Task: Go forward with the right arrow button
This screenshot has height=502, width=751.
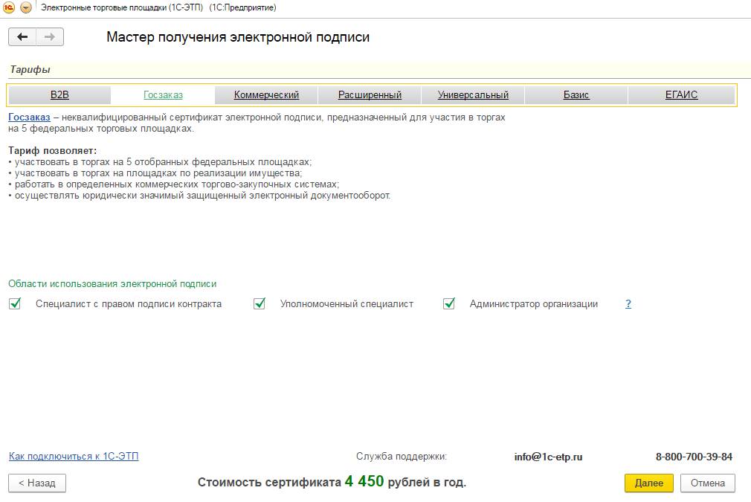Action: tap(50, 37)
